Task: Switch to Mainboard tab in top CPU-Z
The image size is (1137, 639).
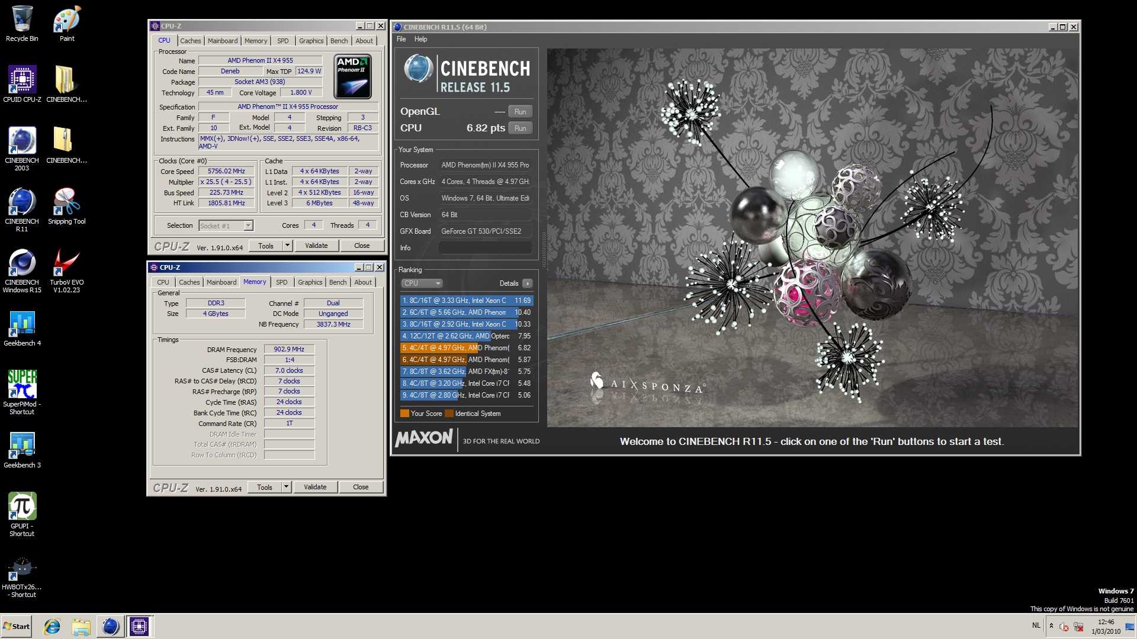Action: [x=223, y=41]
